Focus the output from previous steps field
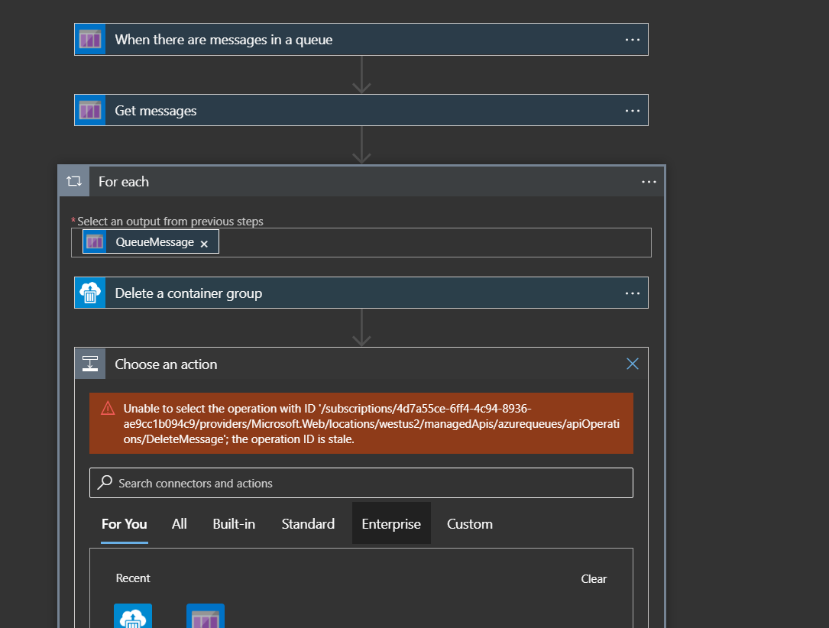829x628 pixels. click(361, 243)
